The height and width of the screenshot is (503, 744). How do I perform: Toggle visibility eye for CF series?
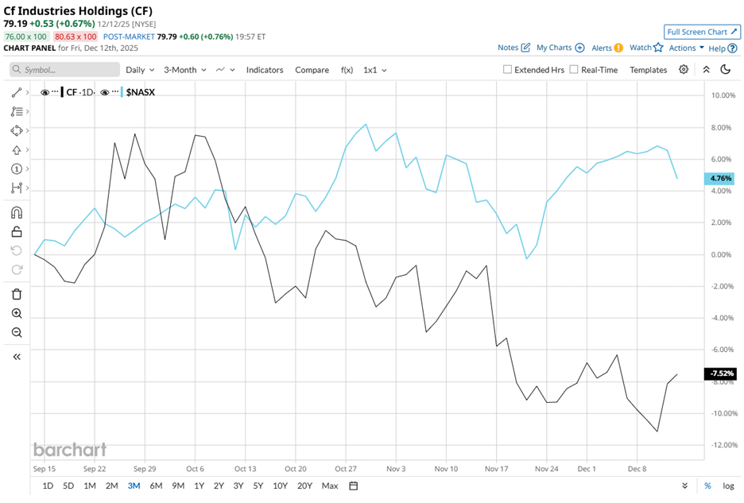coord(45,92)
